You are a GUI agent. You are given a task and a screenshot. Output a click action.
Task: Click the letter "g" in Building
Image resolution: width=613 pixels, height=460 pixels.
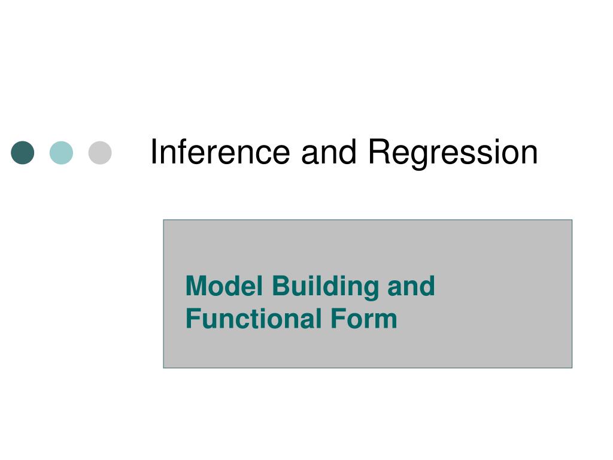(x=369, y=290)
